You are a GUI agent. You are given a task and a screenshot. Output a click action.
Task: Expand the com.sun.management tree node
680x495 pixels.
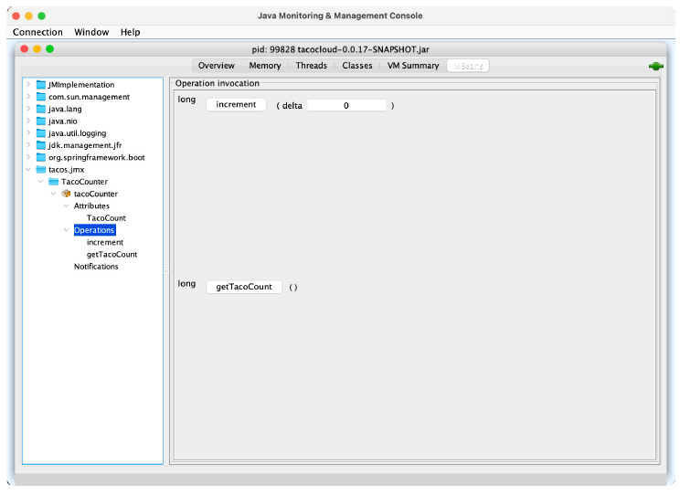click(29, 97)
